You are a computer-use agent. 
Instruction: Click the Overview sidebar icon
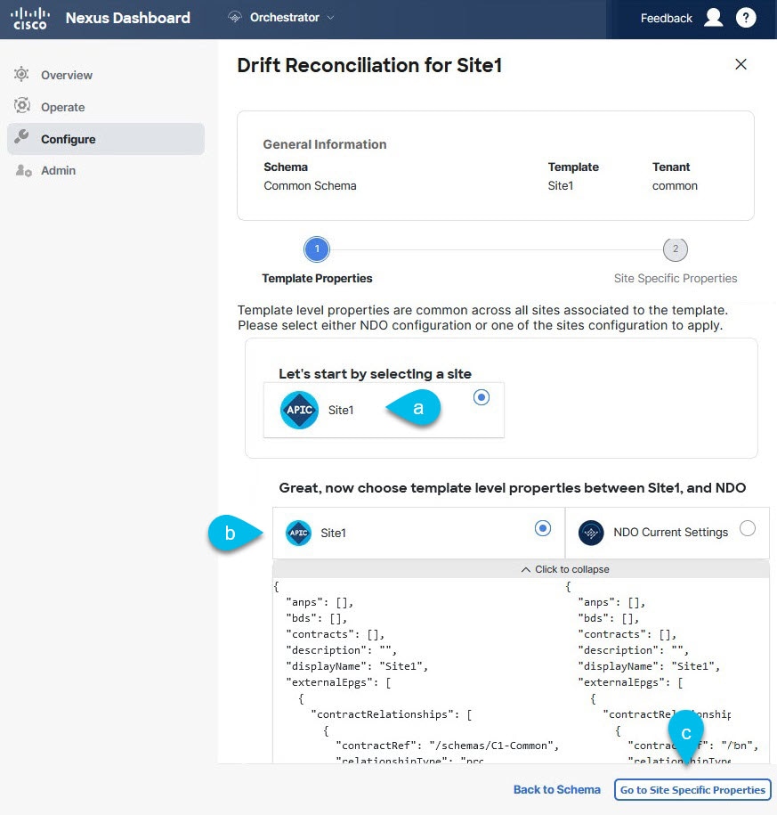(x=21, y=74)
